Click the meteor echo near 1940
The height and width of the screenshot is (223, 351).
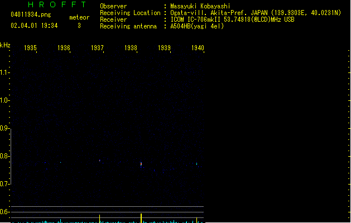tap(197, 164)
